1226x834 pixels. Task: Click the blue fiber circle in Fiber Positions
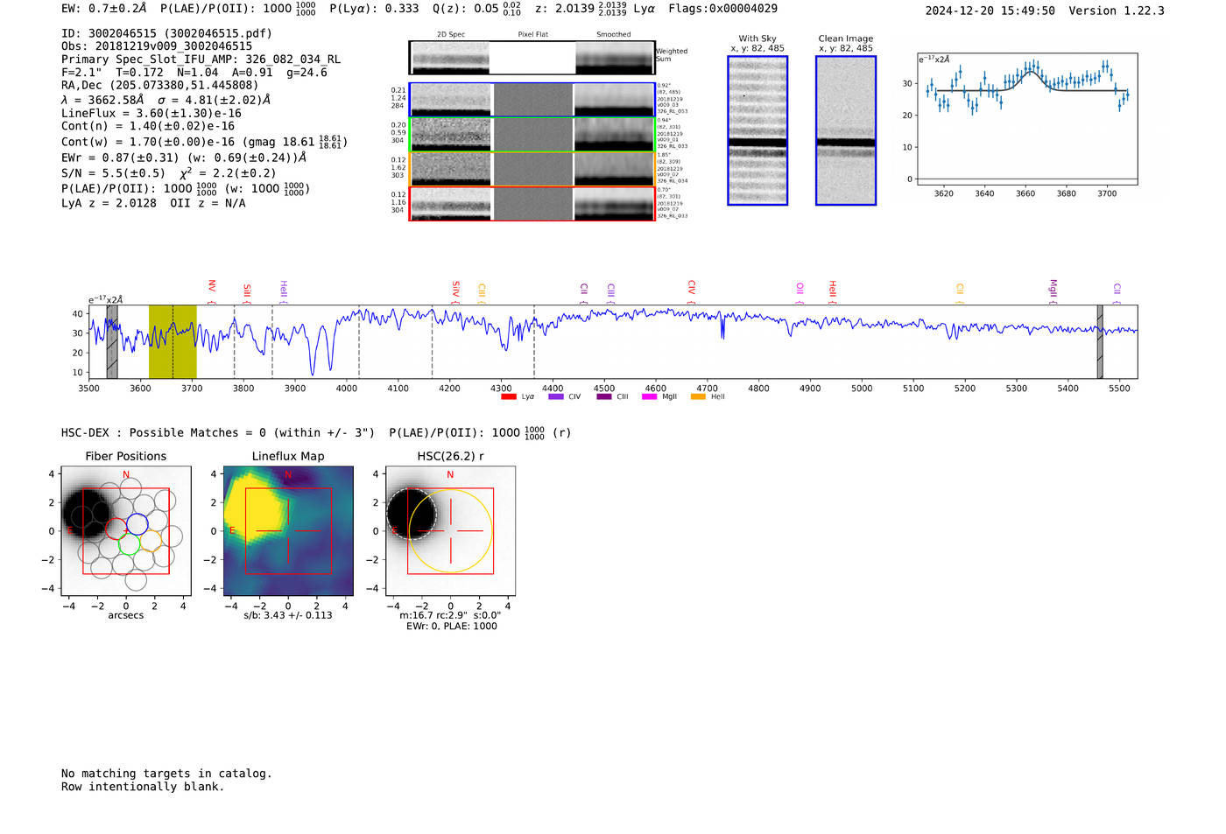(137, 524)
